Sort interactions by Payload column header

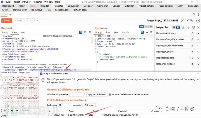pos(122,111)
